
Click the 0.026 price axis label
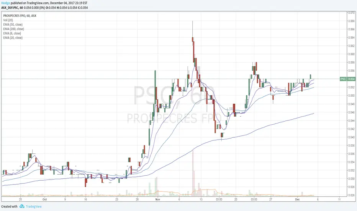pos(352,195)
